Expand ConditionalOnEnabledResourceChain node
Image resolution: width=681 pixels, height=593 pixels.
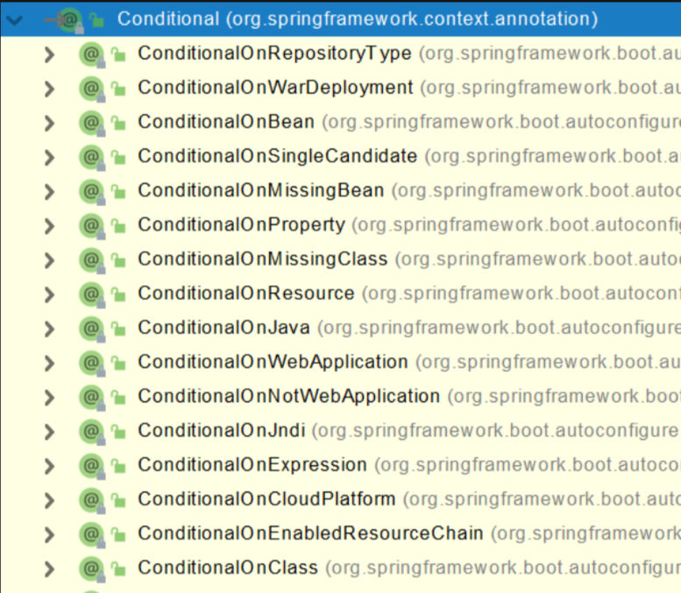tap(49, 535)
